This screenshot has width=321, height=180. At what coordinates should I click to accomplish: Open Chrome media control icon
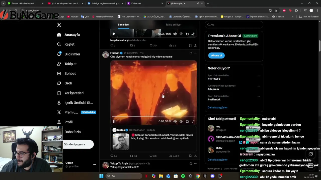click(305, 10)
